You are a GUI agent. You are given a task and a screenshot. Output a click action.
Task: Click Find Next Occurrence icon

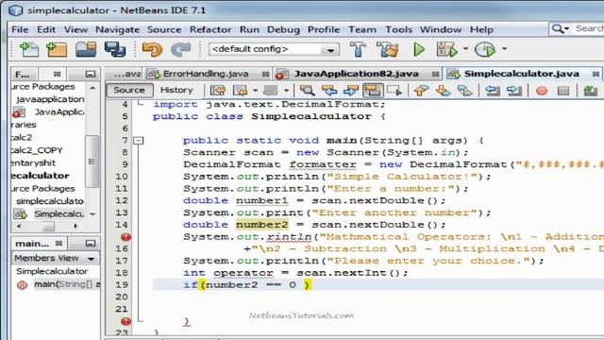[x=350, y=91]
